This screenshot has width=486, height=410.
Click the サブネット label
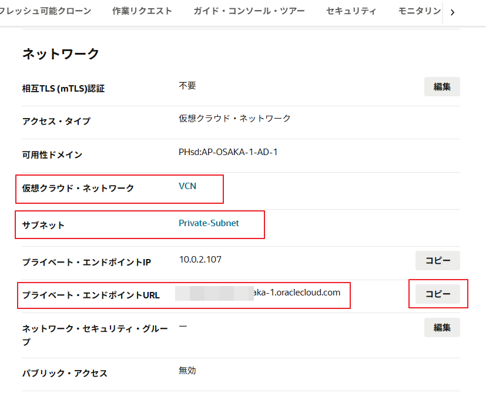(x=43, y=226)
